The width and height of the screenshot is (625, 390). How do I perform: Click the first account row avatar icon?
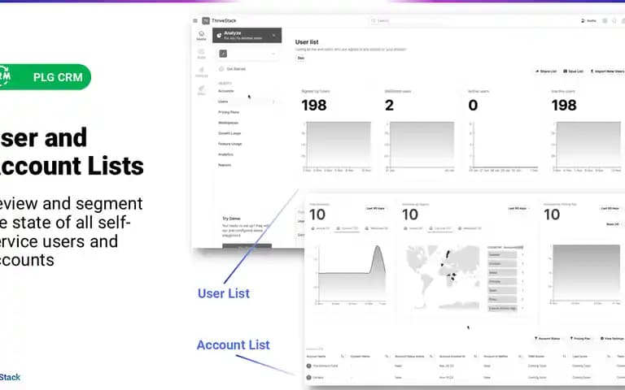(x=309, y=366)
